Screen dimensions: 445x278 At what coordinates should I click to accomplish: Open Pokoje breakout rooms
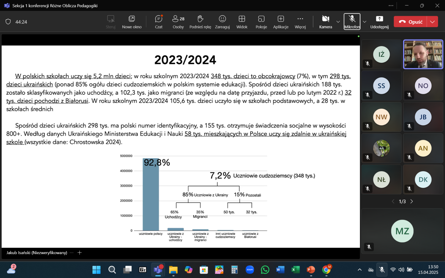[261, 22]
